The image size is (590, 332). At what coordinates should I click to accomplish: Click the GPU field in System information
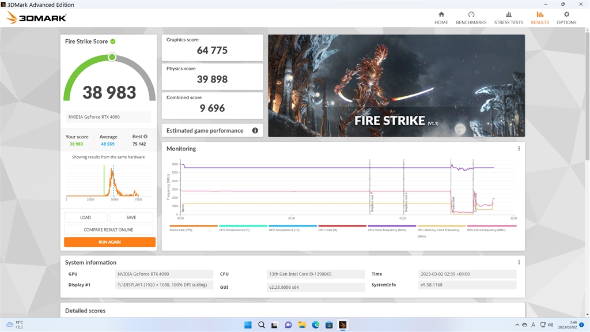164,274
